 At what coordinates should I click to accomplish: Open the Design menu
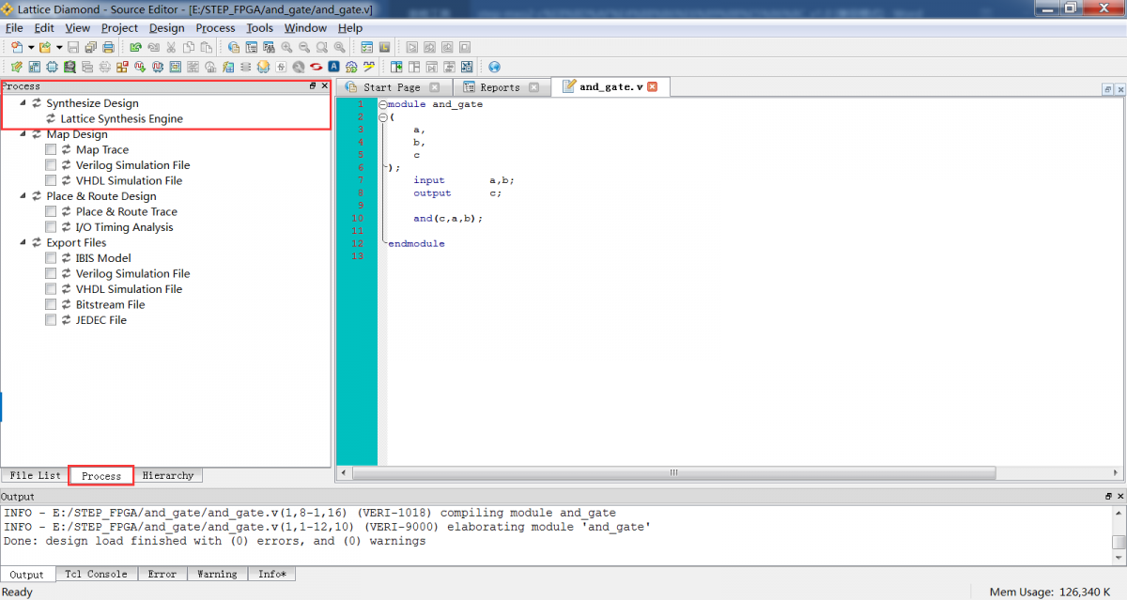[167, 28]
